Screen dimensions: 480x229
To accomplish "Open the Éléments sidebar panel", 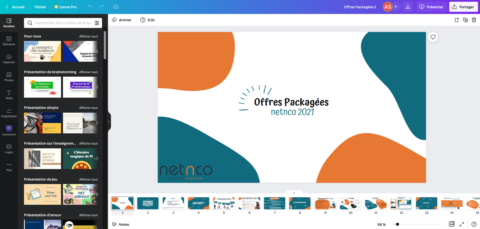I will tap(9, 41).
